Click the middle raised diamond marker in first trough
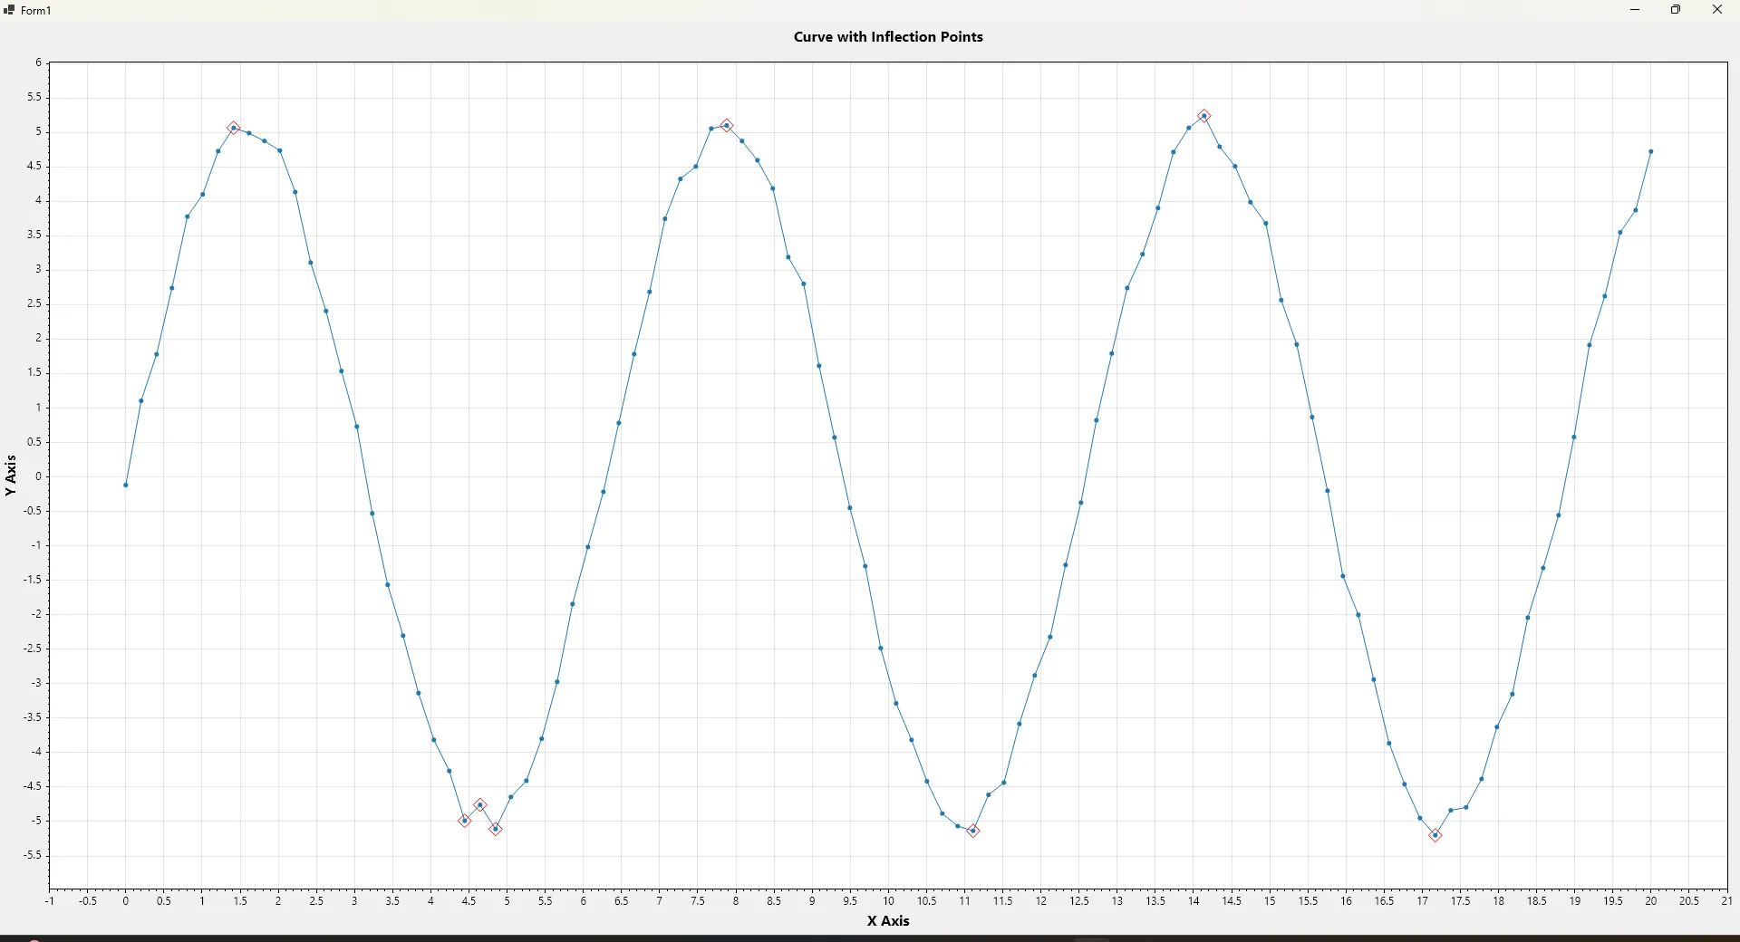The image size is (1740, 942). click(x=480, y=806)
